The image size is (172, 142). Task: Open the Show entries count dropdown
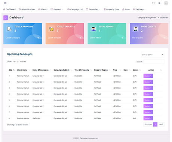(16, 62)
